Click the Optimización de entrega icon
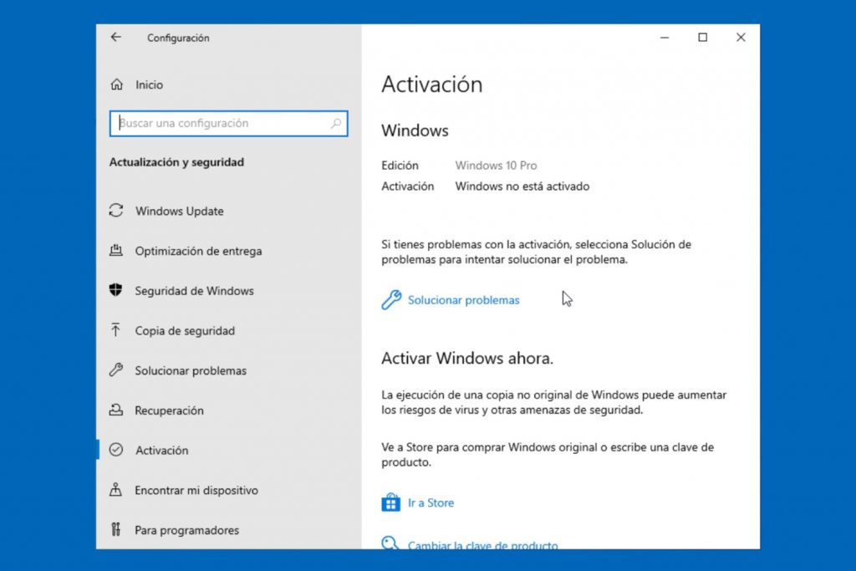Image resolution: width=856 pixels, height=571 pixels. pyautogui.click(x=116, y=251)
